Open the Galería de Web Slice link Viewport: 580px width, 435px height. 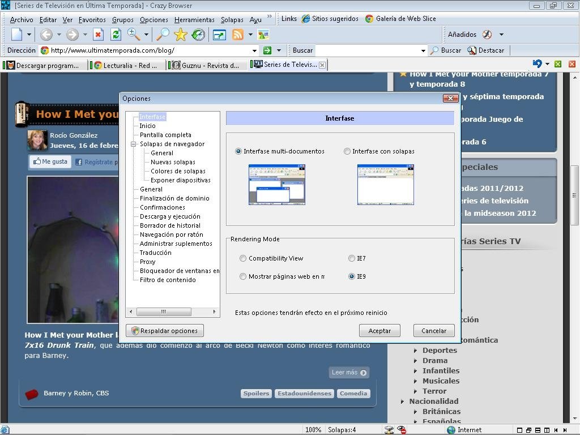pyautogui.click(x=400, y=19)
